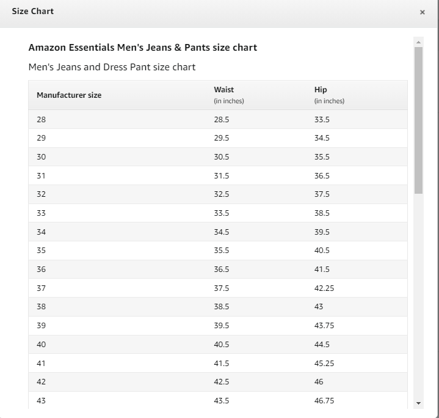Screen dimensions: 439x418
Task: Select hip value 45.25
Action: [x=324, y=363]
